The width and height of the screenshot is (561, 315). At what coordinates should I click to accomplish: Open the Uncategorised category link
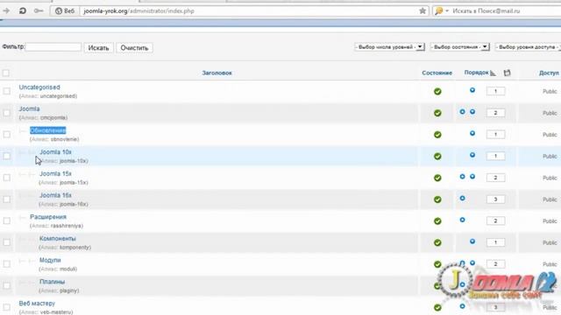click(x=39, y=87)
